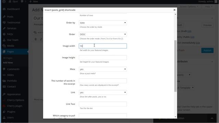Click the Dashboard sidebar icon
Viewport: 219px width, 123px height.
tap(4, 9)
